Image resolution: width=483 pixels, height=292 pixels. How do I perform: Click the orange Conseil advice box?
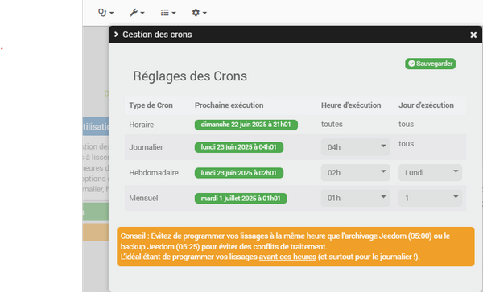click(295, 246)
